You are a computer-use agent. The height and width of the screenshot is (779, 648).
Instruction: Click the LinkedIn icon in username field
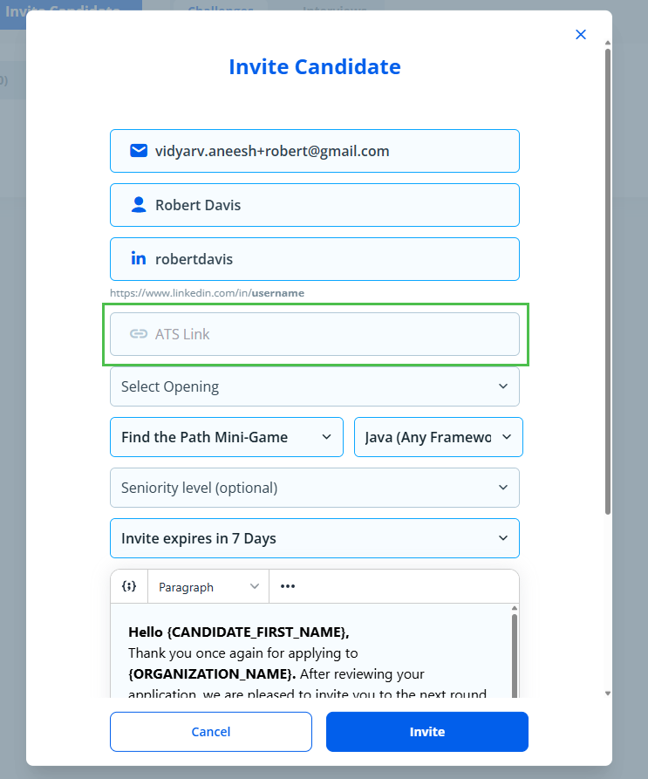pos(138,259)
